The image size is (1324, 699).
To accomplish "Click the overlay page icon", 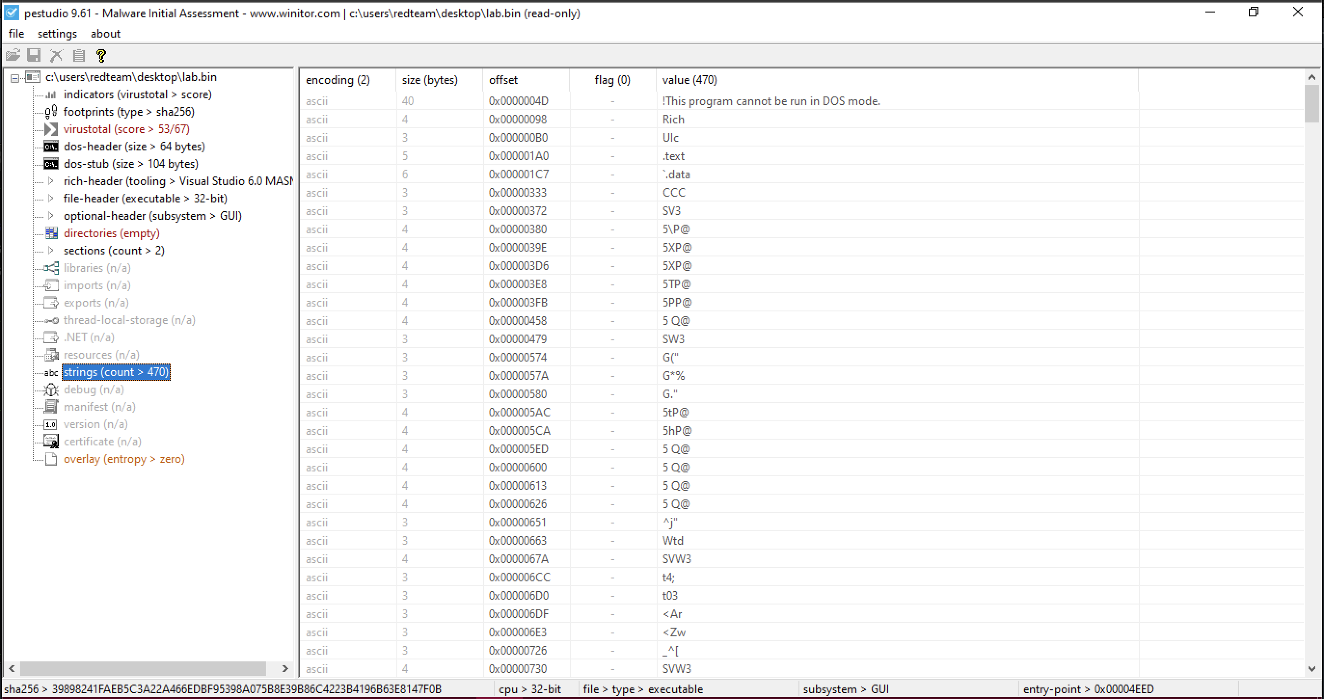I will click(51, 459).
